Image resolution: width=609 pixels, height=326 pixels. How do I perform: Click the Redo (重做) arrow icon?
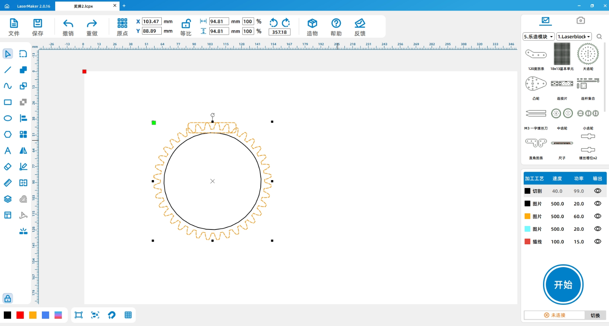point(92,24)
